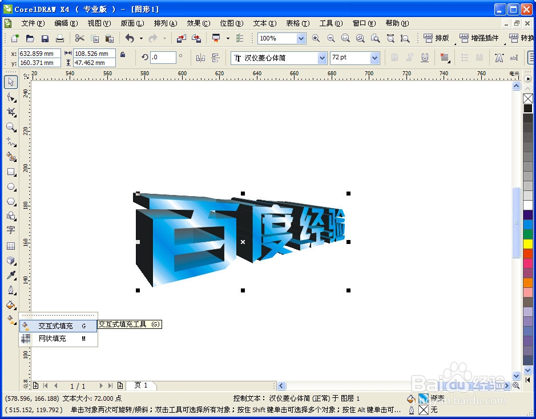Select the Zoom tool in toolbox

(11, 127)
